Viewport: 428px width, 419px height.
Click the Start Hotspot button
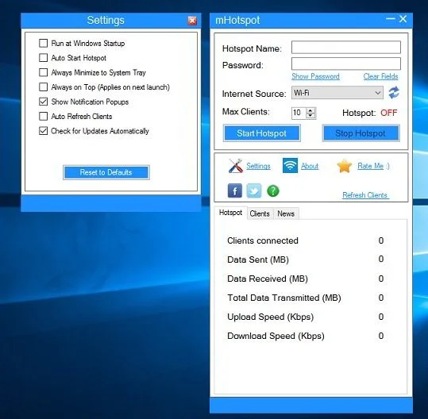(261, 133)
